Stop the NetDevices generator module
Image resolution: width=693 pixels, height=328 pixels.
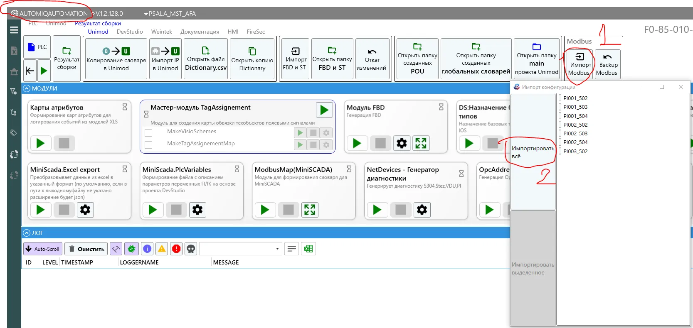(401, 210)
